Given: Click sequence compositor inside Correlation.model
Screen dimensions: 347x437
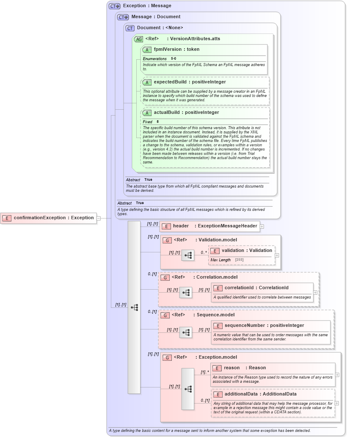Looking at the screenshot, I should click(x=186, y=293).
